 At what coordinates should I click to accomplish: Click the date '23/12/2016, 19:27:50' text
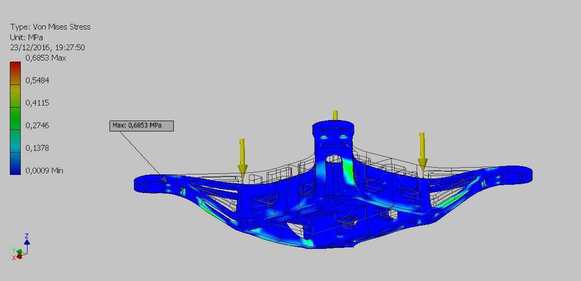[x=48, y=48]
